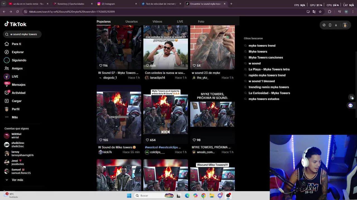Open the kick7k author profile
Image resolution: width=357 pixels, height=200 pixels.
tap(107, 152)
